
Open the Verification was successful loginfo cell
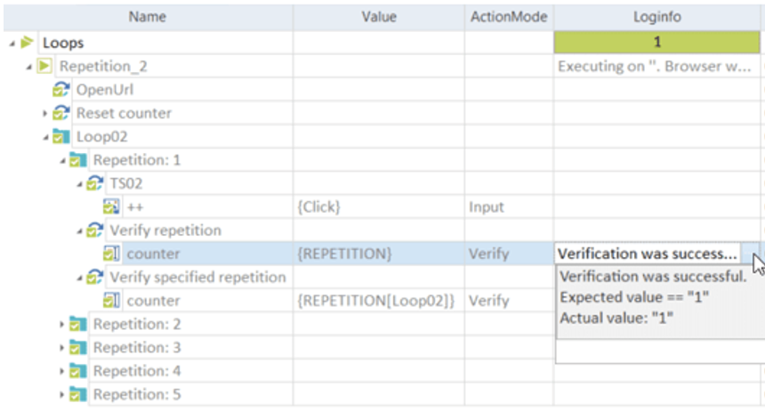[648, 254]
